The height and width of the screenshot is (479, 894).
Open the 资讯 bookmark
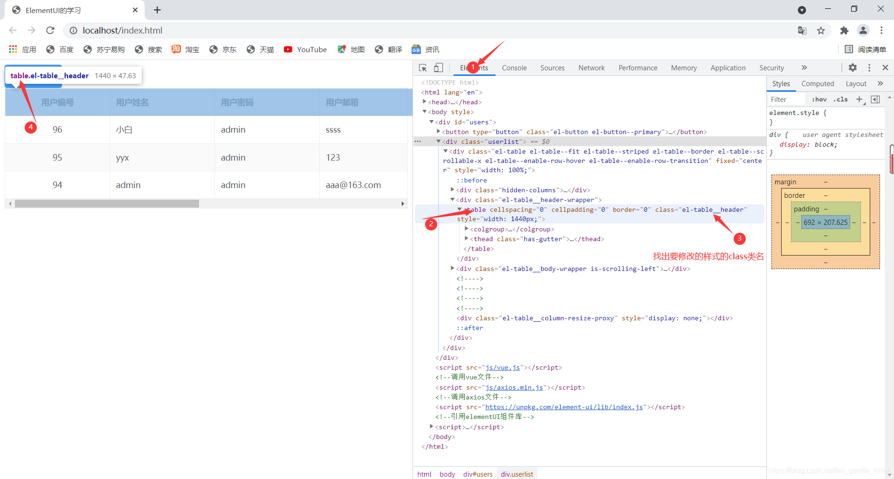point(426,49)
